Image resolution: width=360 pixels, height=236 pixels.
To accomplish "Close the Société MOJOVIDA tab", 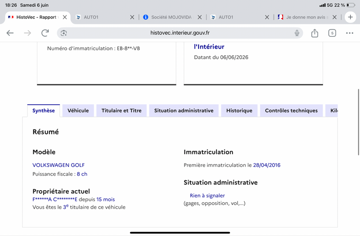I will (199, 17).
